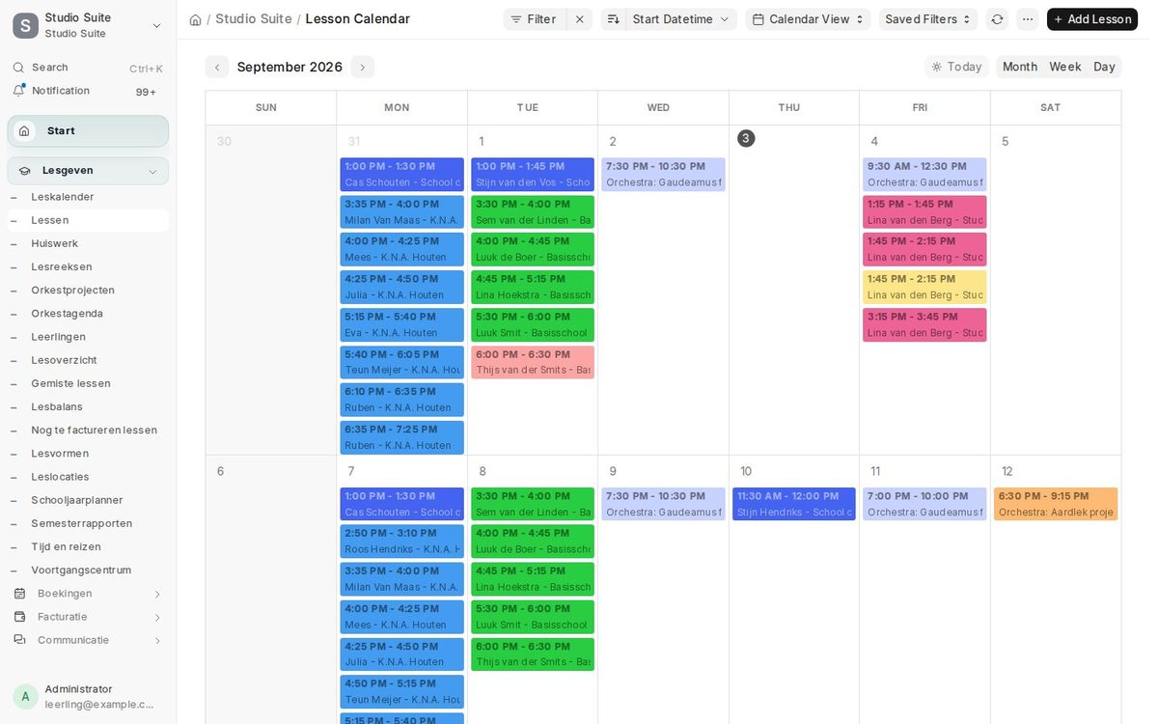Open Cas Schouten lesson on August 31
Image resolution: width=1158 pixels, height=724 pixels.
click(x=402, y=175)
